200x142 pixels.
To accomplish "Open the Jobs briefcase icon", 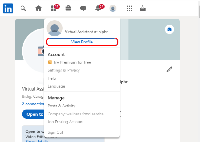I will coord(68,8).
